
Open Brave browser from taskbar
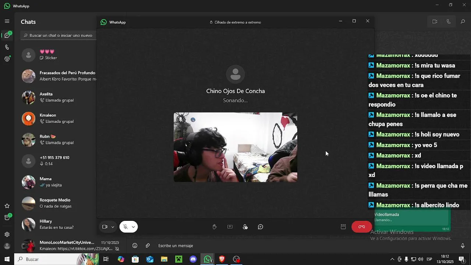[x=222, y=259]
